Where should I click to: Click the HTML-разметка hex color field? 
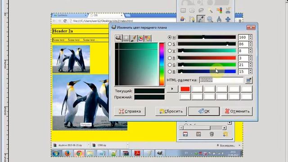pos(221,80)
